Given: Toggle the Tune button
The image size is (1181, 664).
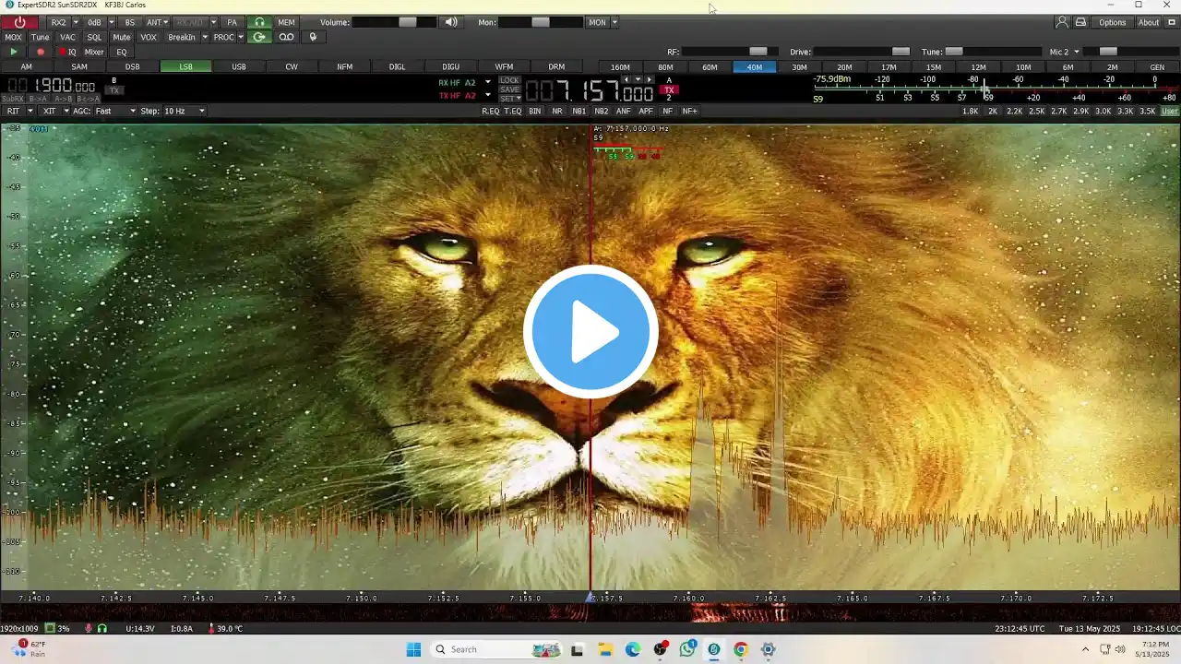Looking at the screenshot, I should point(40,37).
